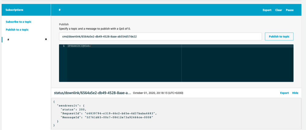Open Subscribe to a topic link
The width and height of the screenshot is (306, 130).
click(19, 22)
